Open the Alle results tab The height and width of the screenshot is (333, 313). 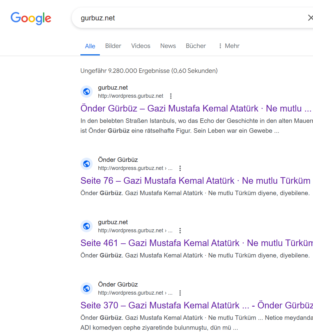90,46
